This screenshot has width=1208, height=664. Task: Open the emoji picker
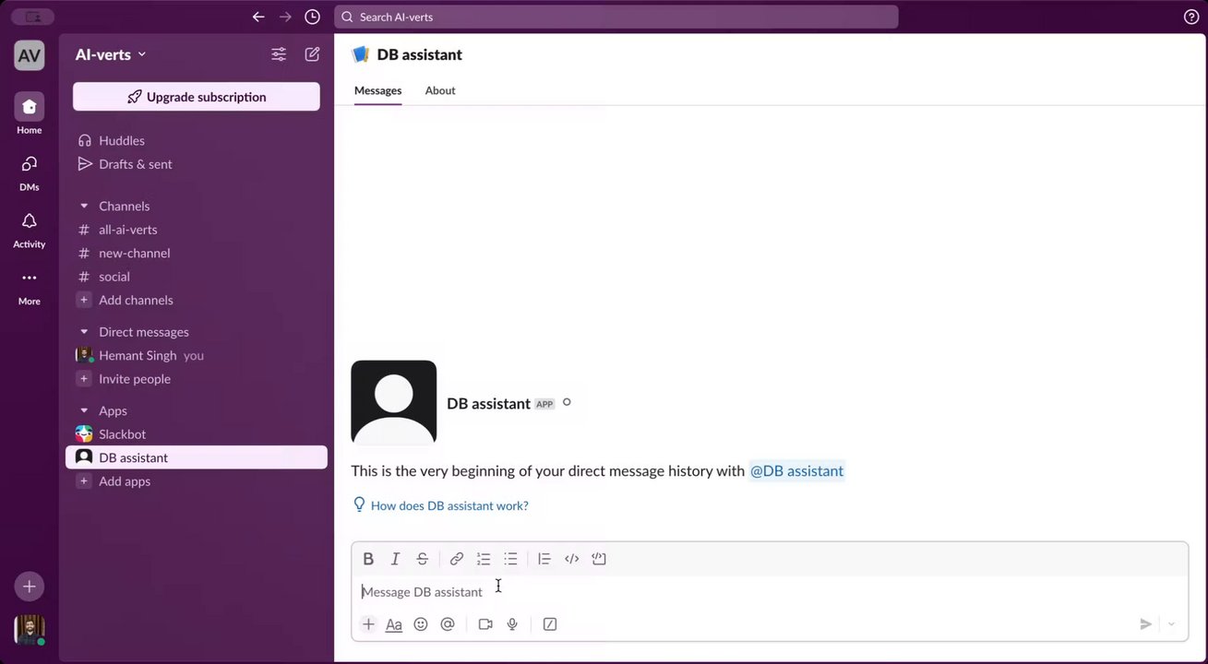tap(421, 624)
